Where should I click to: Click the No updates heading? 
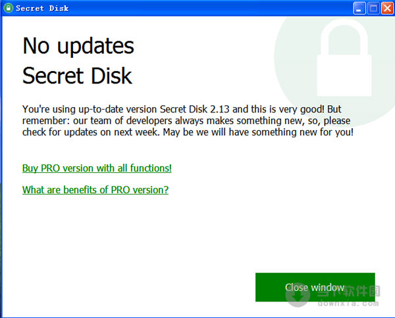[78, 46]
